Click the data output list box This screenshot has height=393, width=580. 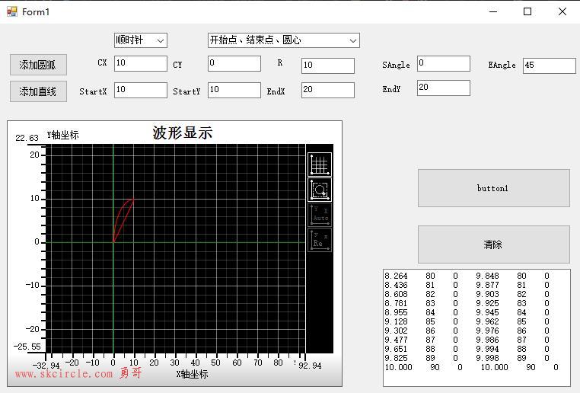[476, 327]
